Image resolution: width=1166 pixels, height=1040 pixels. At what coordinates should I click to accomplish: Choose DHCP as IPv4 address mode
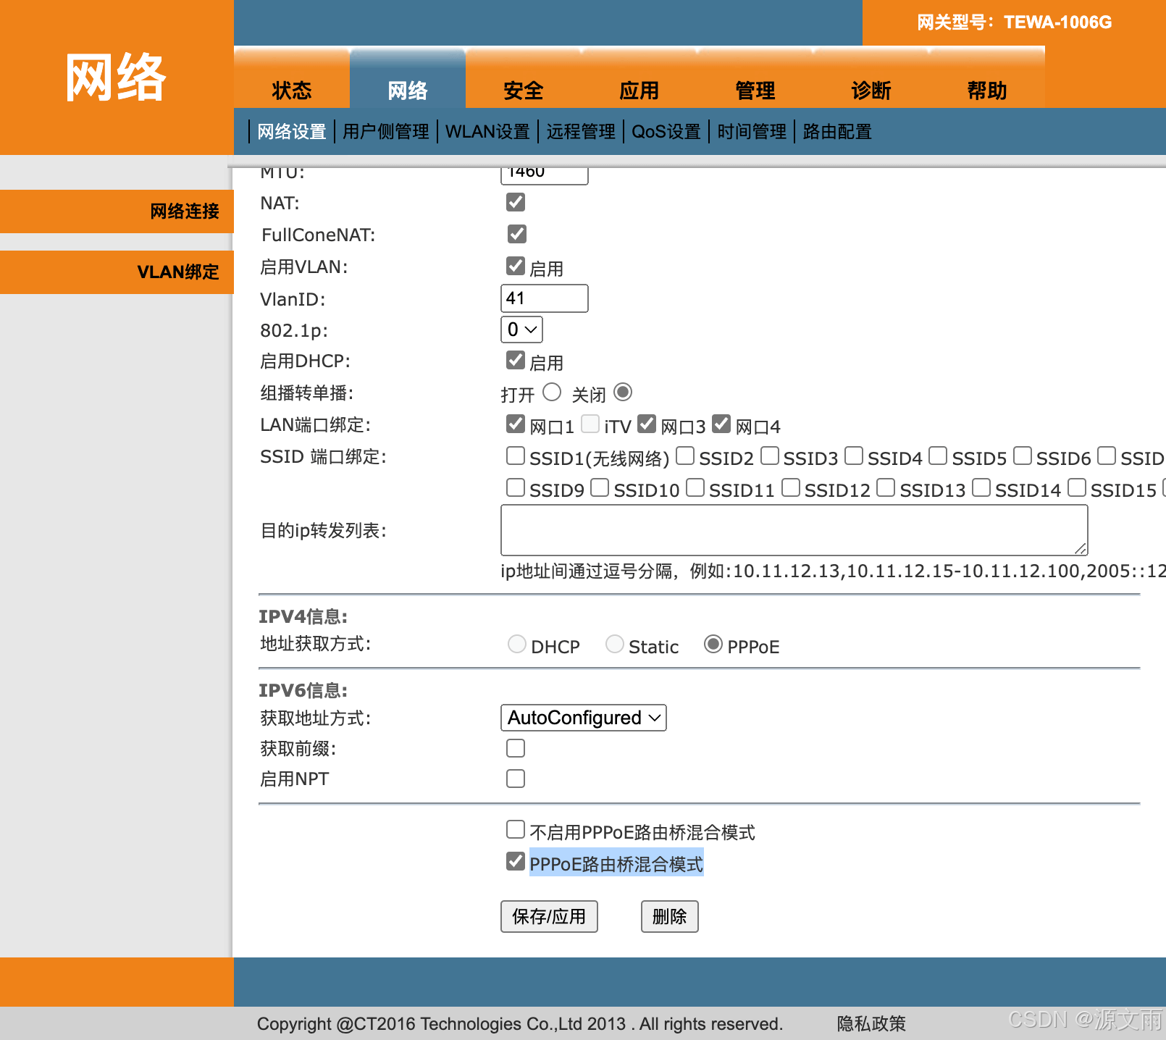[x=517, y=644]
